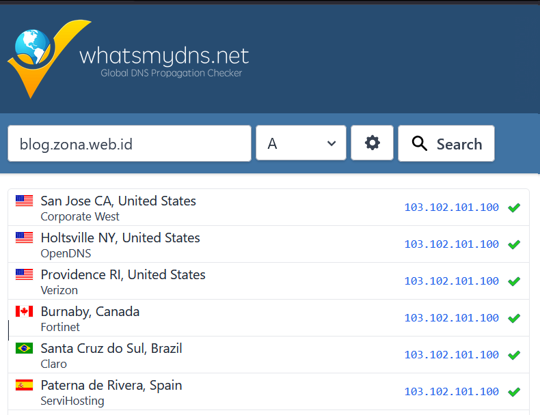
Task: Click the green check on San Jose row
Action: coord(514,207)
